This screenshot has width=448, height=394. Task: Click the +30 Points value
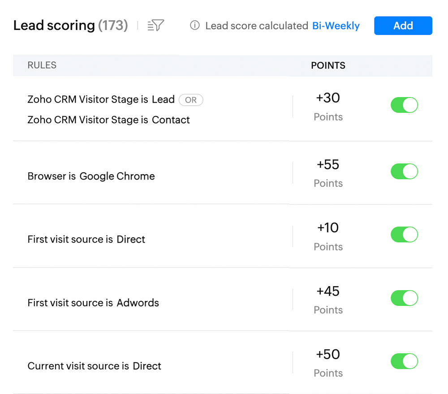(x=328, y=107)
